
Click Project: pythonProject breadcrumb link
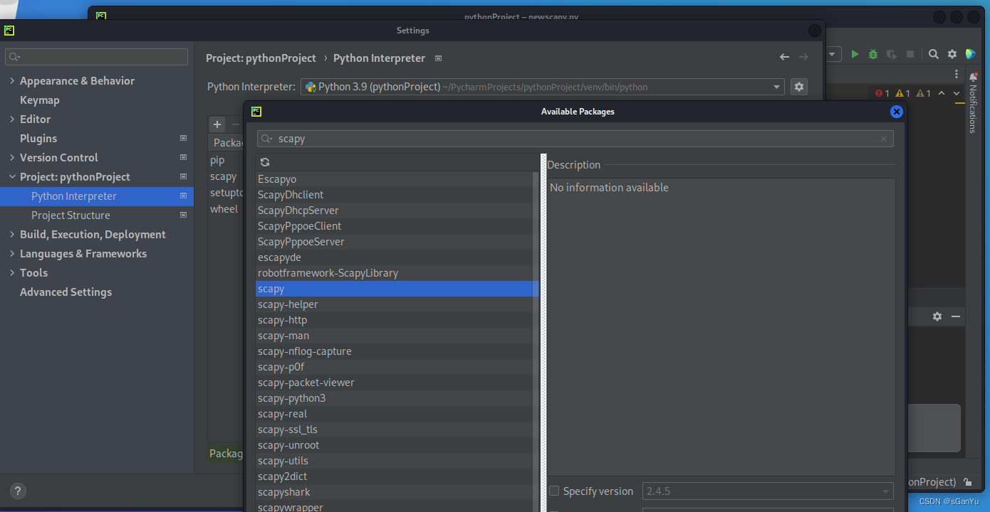tap(261, 58)
